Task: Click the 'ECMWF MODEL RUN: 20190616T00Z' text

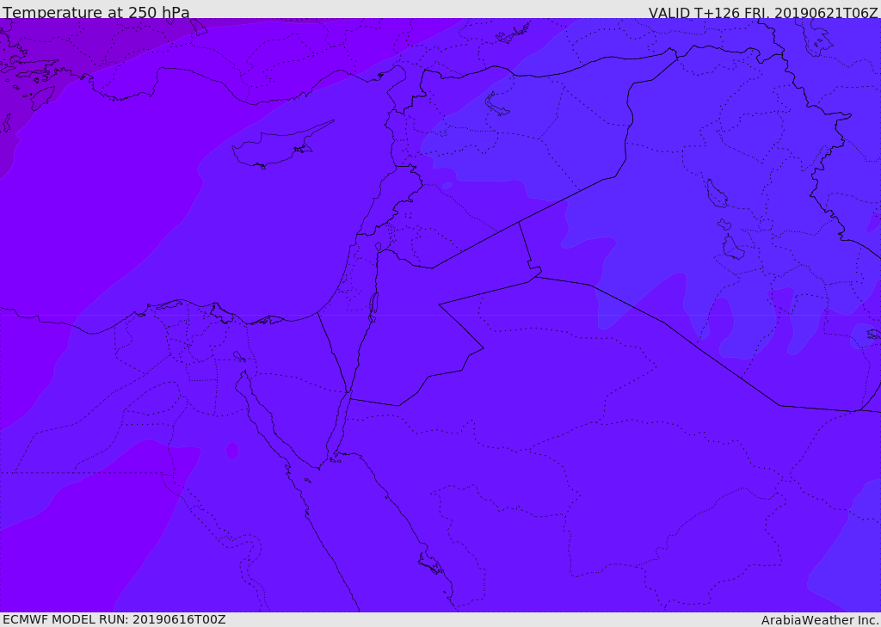Action: [x=114, y=620]
